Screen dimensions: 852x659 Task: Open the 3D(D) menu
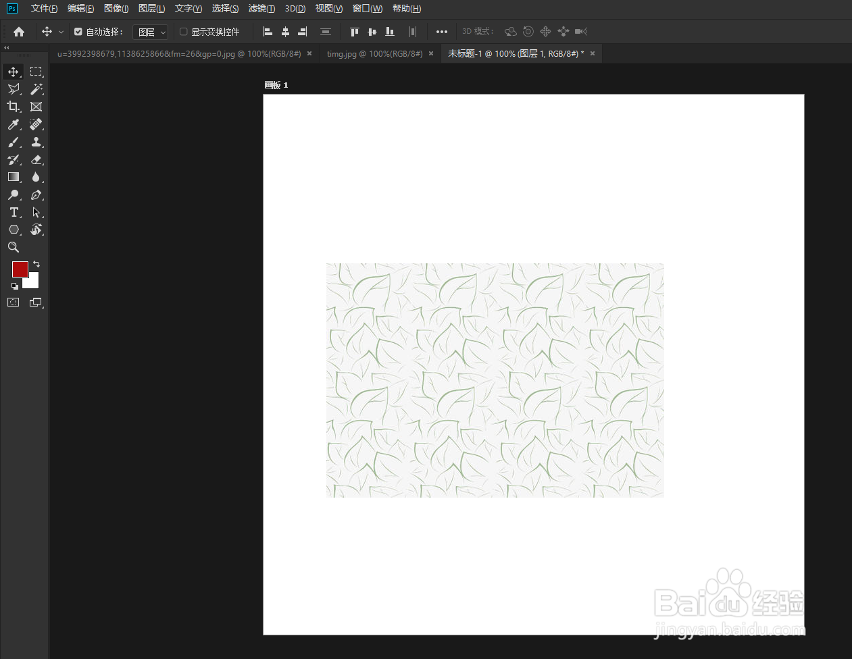pos(295,8)
